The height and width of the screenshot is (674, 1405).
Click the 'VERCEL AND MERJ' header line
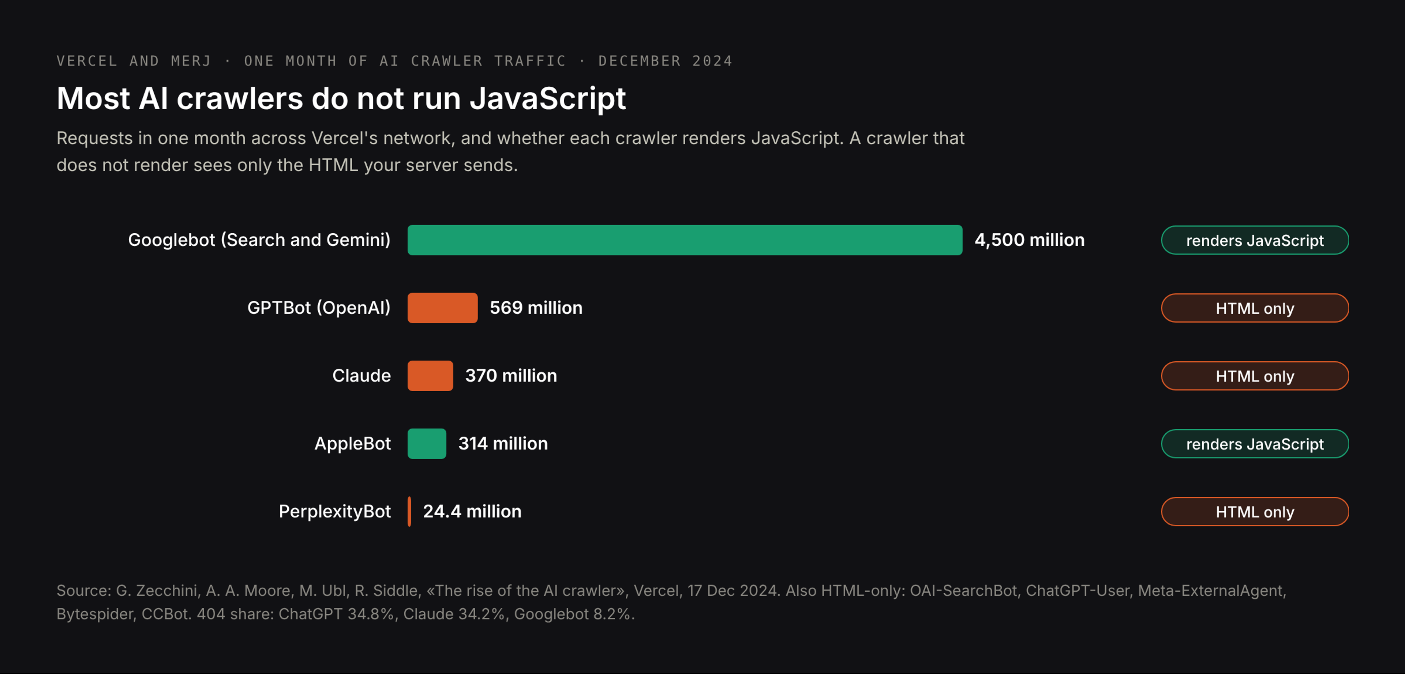click(x=394, y=61)
